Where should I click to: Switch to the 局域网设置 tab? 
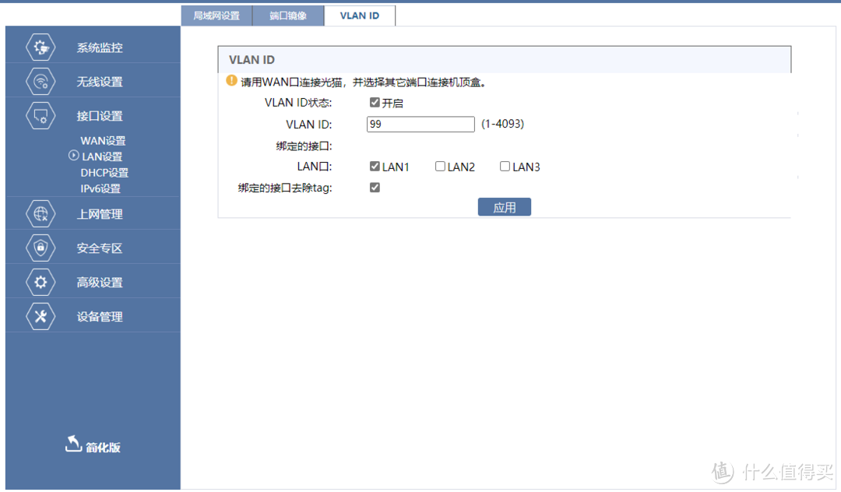tap(216, 16)
